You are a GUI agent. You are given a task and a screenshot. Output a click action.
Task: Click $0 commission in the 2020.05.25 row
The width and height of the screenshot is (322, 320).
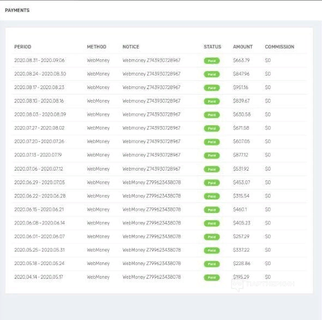268,250
